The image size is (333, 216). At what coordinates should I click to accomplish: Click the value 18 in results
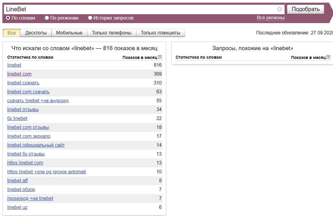(x=159, y=127)
